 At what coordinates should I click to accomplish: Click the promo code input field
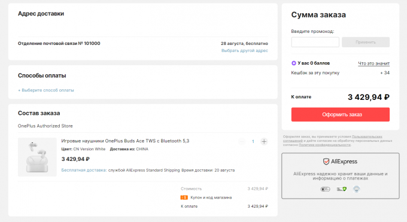(x=315, y=42)
